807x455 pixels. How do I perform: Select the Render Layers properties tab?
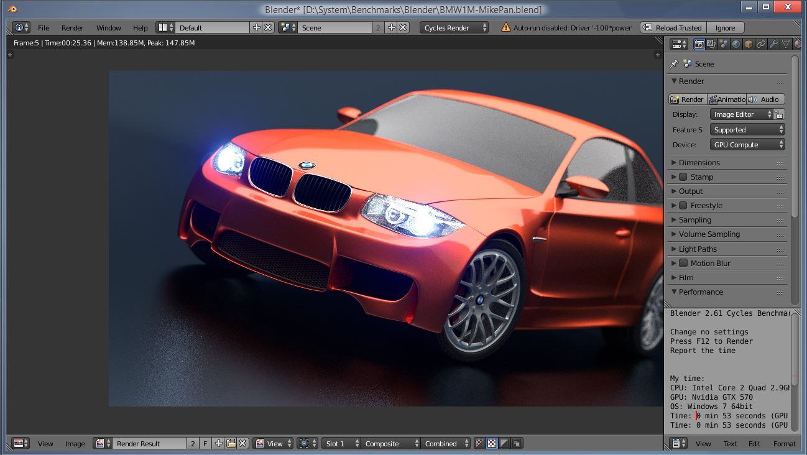[x=711, y=44]
